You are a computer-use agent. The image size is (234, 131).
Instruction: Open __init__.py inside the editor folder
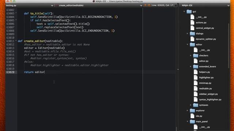click(x=204, y=50)
